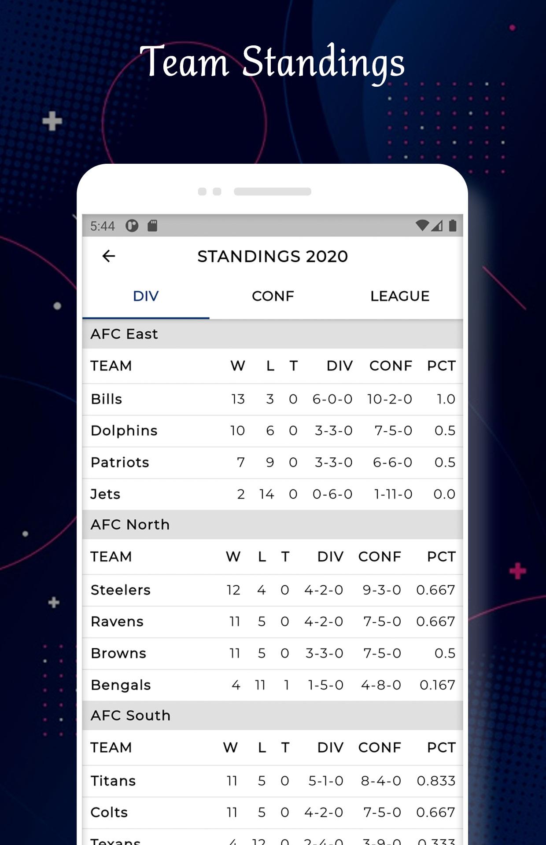Viewport: 546px width, 845px height.
Task: Switch to the LEAGUE tab
Action: pyautogui.click(x=400, y=296)
